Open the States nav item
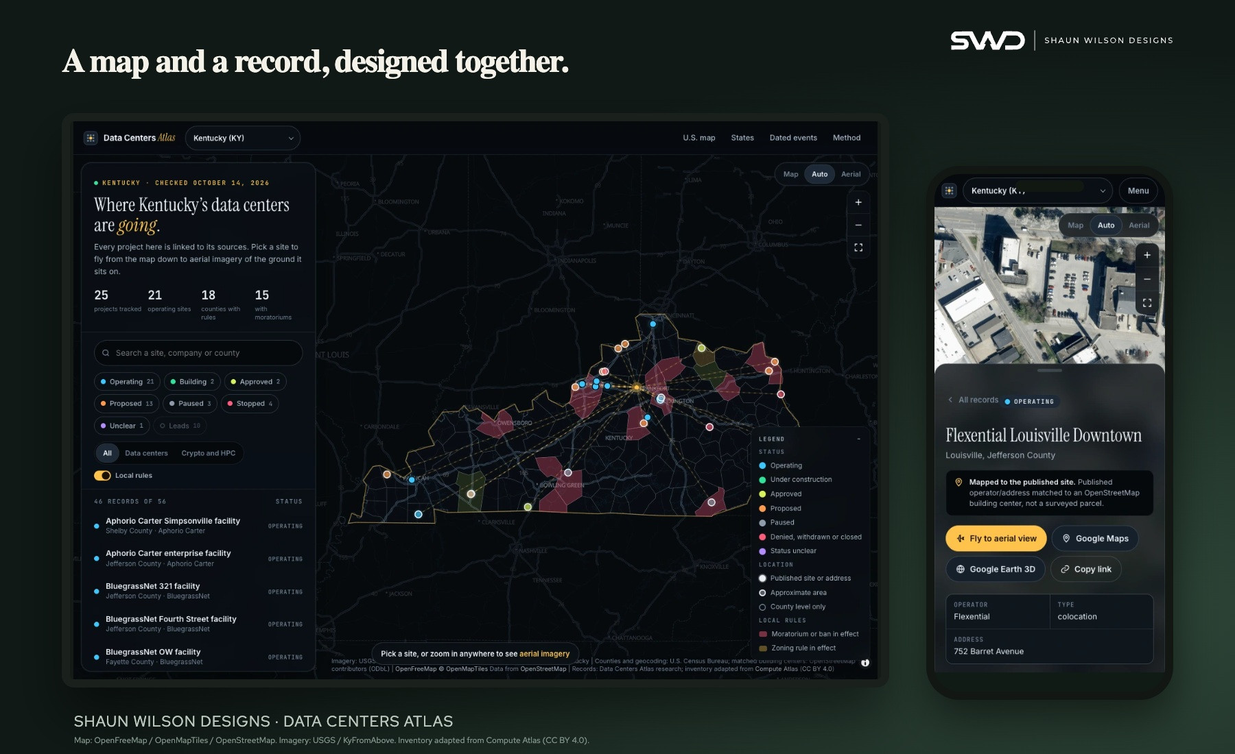 (742, 138)
